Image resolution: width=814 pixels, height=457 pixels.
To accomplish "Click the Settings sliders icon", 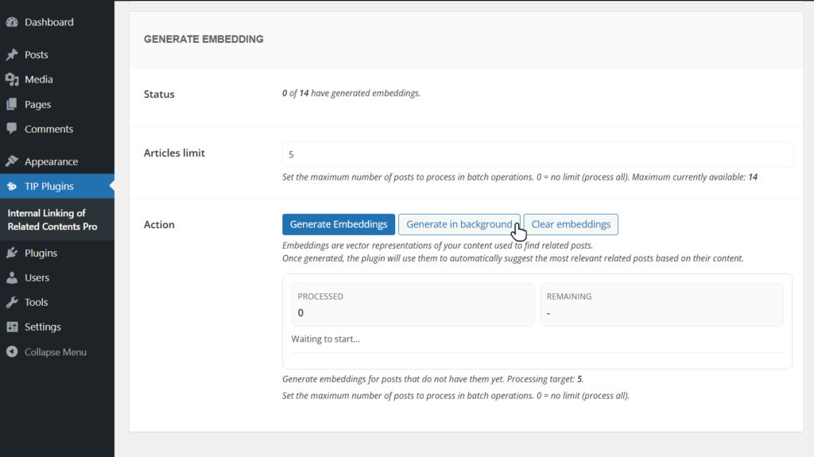I will point(12,327).
